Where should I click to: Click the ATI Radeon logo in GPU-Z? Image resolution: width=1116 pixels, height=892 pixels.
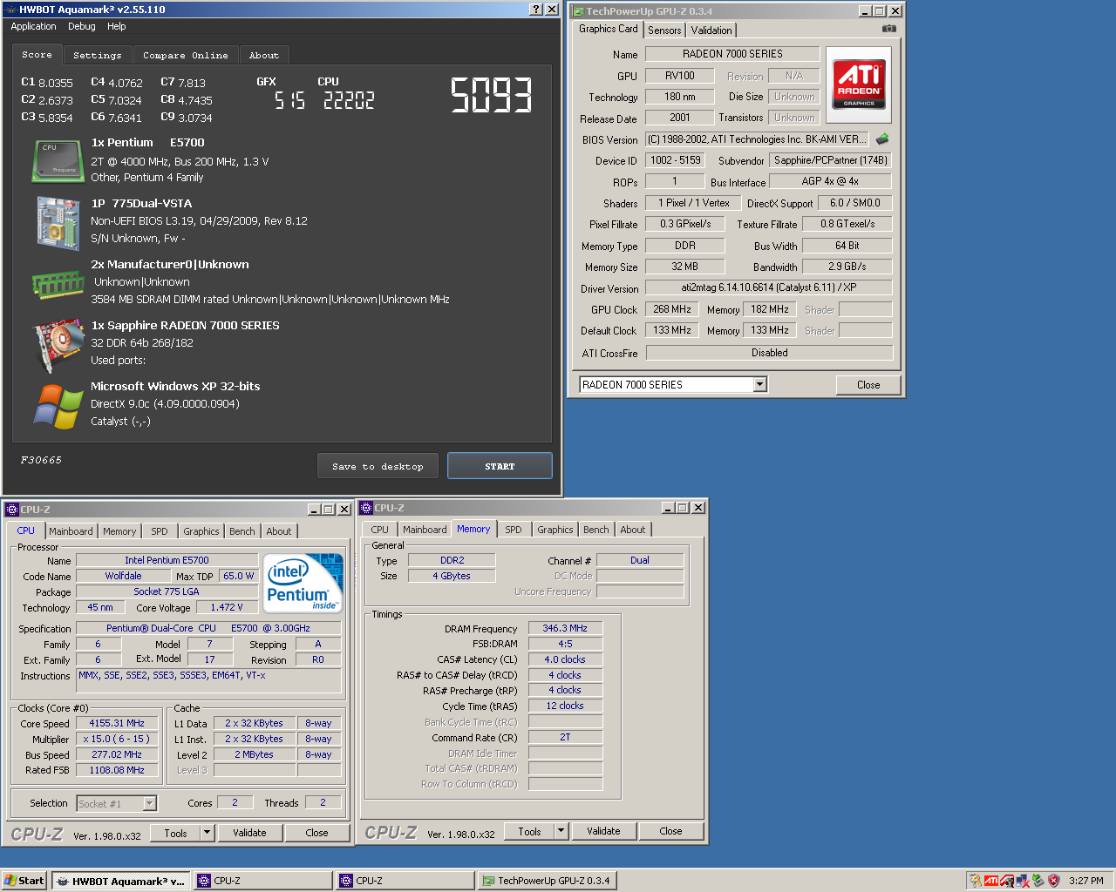pos(859,84)
